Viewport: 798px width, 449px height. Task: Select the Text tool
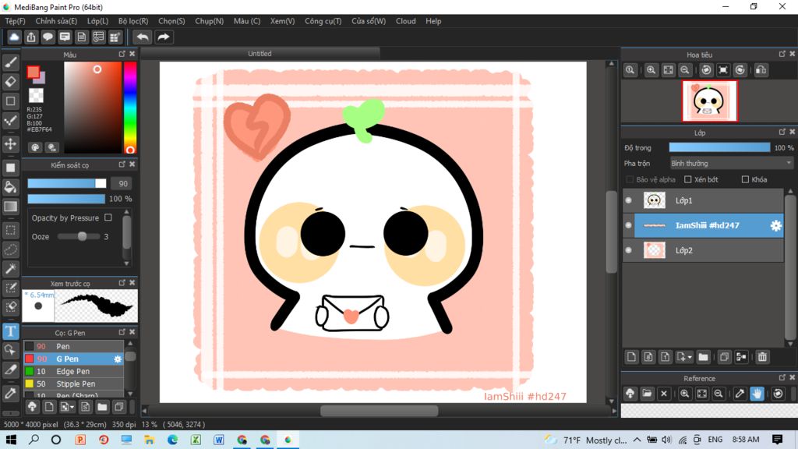click(11, 331)
